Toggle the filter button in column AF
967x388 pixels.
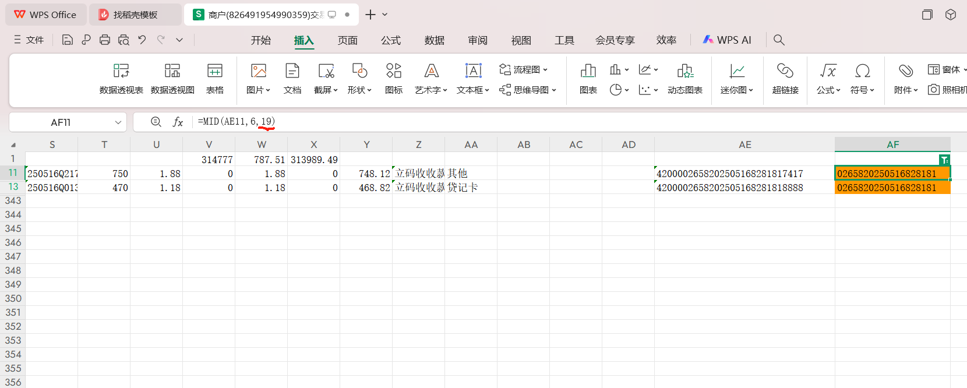coord(944,160)
